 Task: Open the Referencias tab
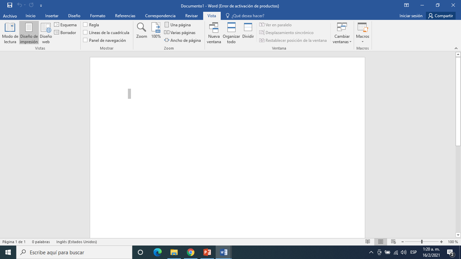125,16
